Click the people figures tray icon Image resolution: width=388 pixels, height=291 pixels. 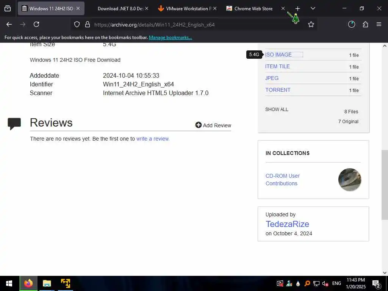click(289, 283)
